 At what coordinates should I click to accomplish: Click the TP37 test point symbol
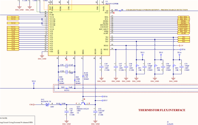tap(102, 100)
